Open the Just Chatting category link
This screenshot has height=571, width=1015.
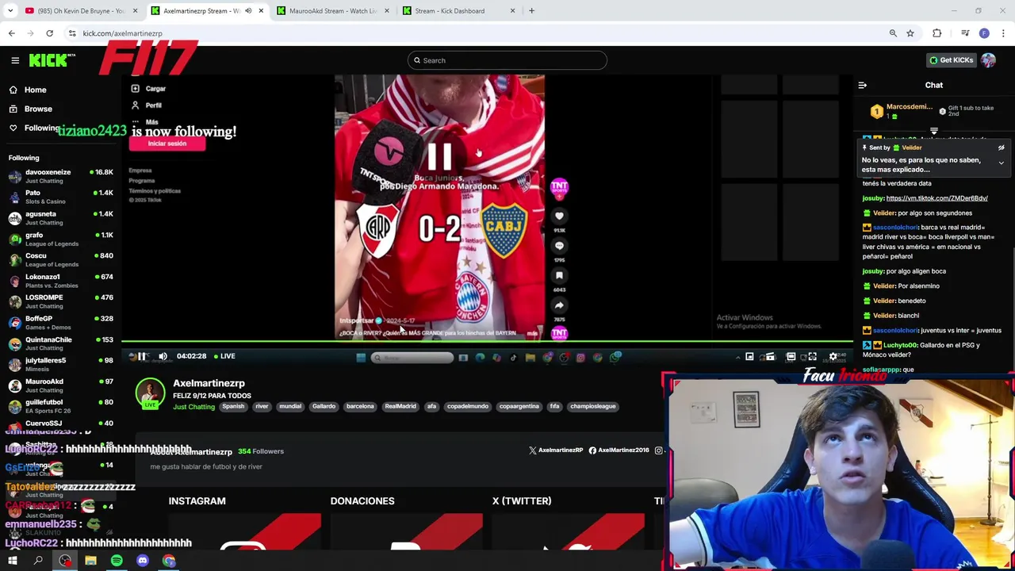[x=193, y=407]
